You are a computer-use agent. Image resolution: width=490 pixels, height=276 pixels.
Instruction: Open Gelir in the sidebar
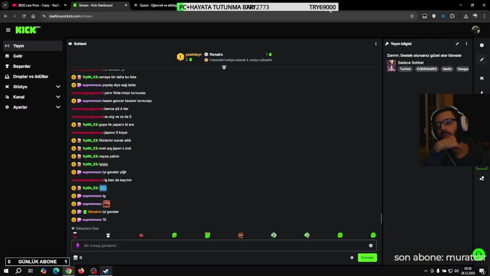pyautogui.click(x=33, y=56)
